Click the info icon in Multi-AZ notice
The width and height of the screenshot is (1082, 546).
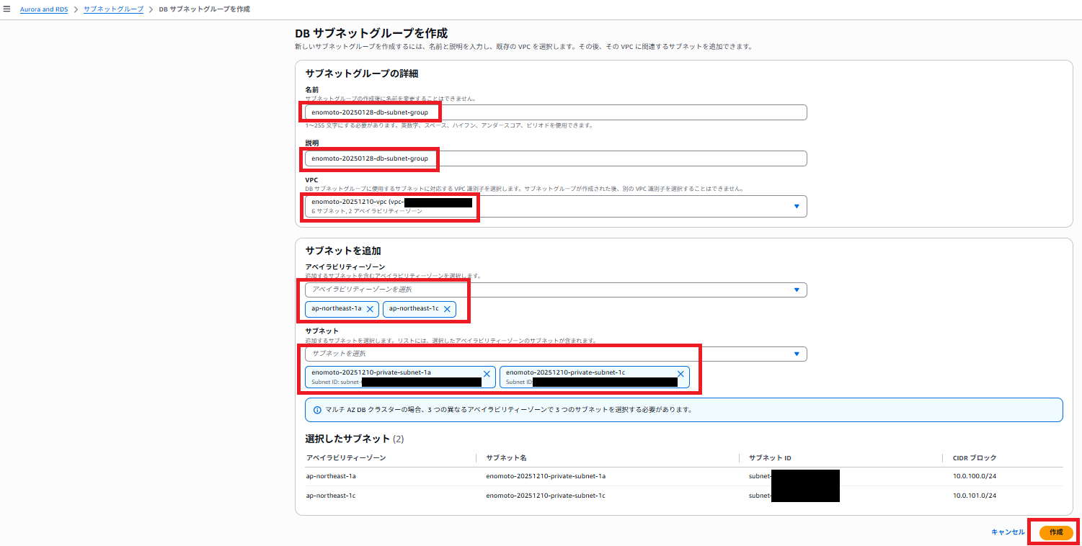317,410
